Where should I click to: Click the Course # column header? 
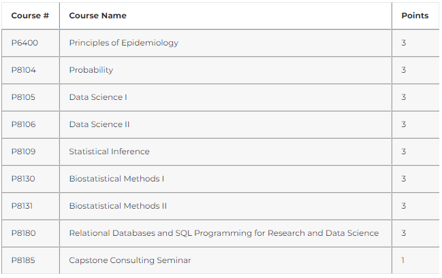pyautogui.click(x=30, y=16)
